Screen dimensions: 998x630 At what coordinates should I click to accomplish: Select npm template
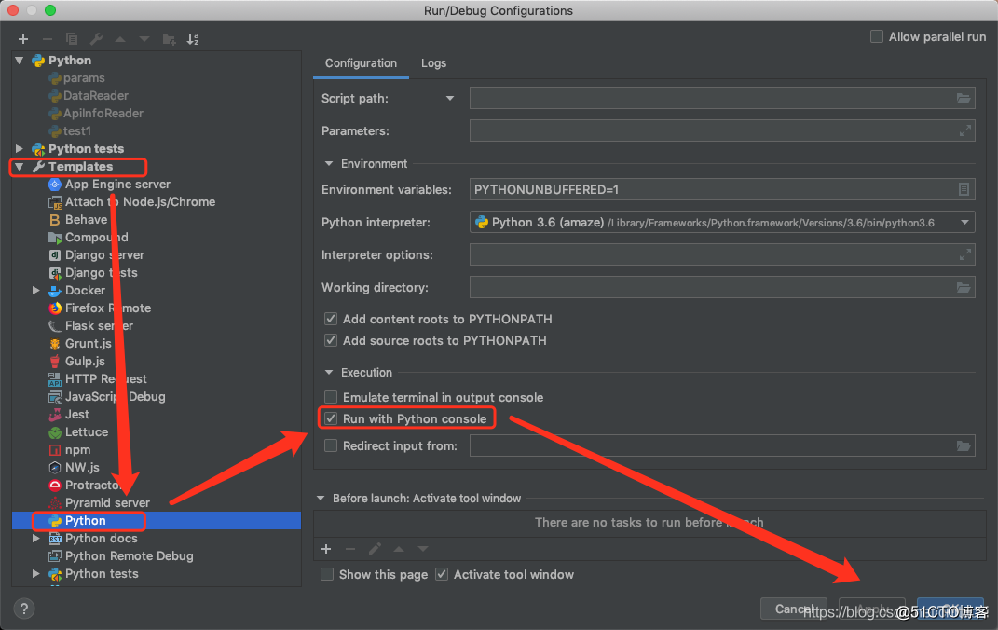click(77, 450)
